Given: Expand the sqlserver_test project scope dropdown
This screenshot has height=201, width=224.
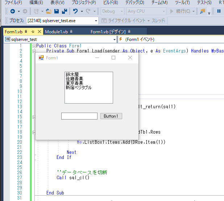Looking at the screenshot, I should pyautogui.click(x=115, y=39).
